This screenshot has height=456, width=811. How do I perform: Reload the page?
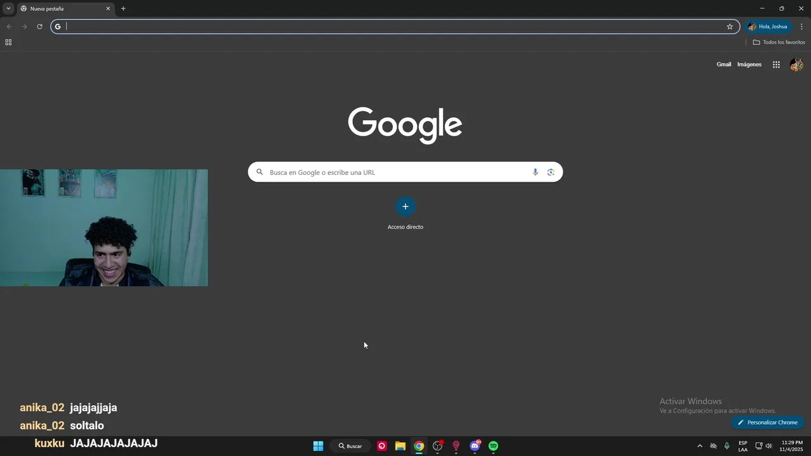coord(39,27)
